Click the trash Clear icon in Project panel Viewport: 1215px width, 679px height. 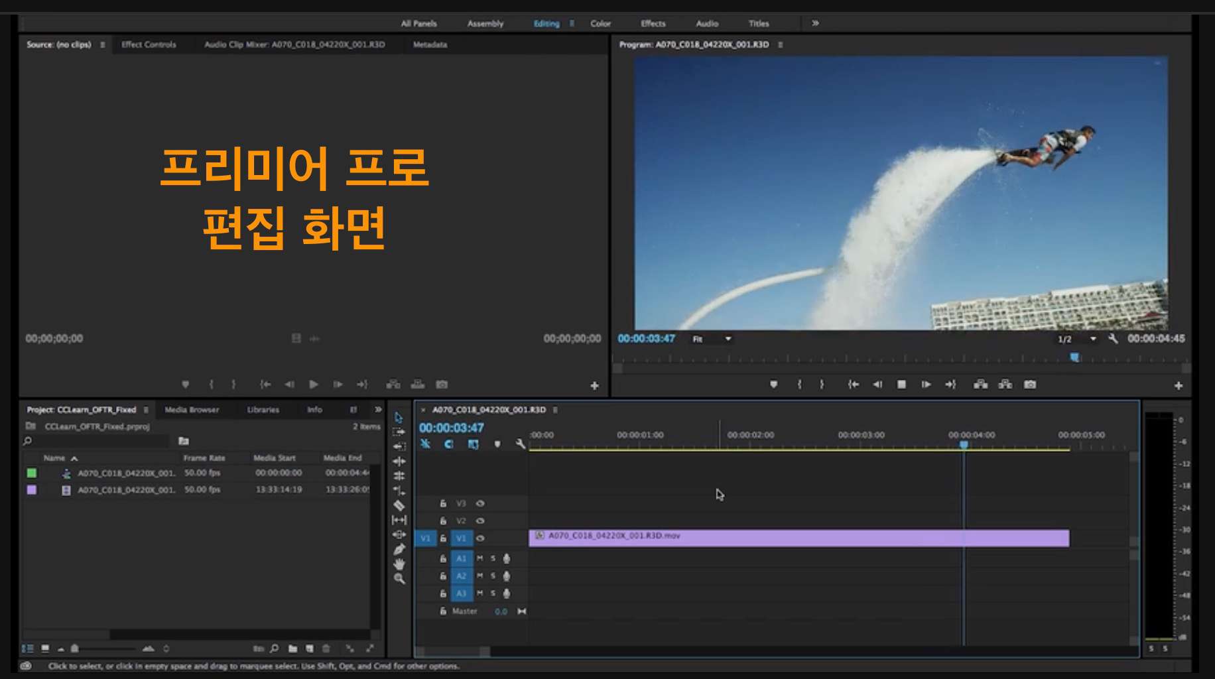coord(326,648)
